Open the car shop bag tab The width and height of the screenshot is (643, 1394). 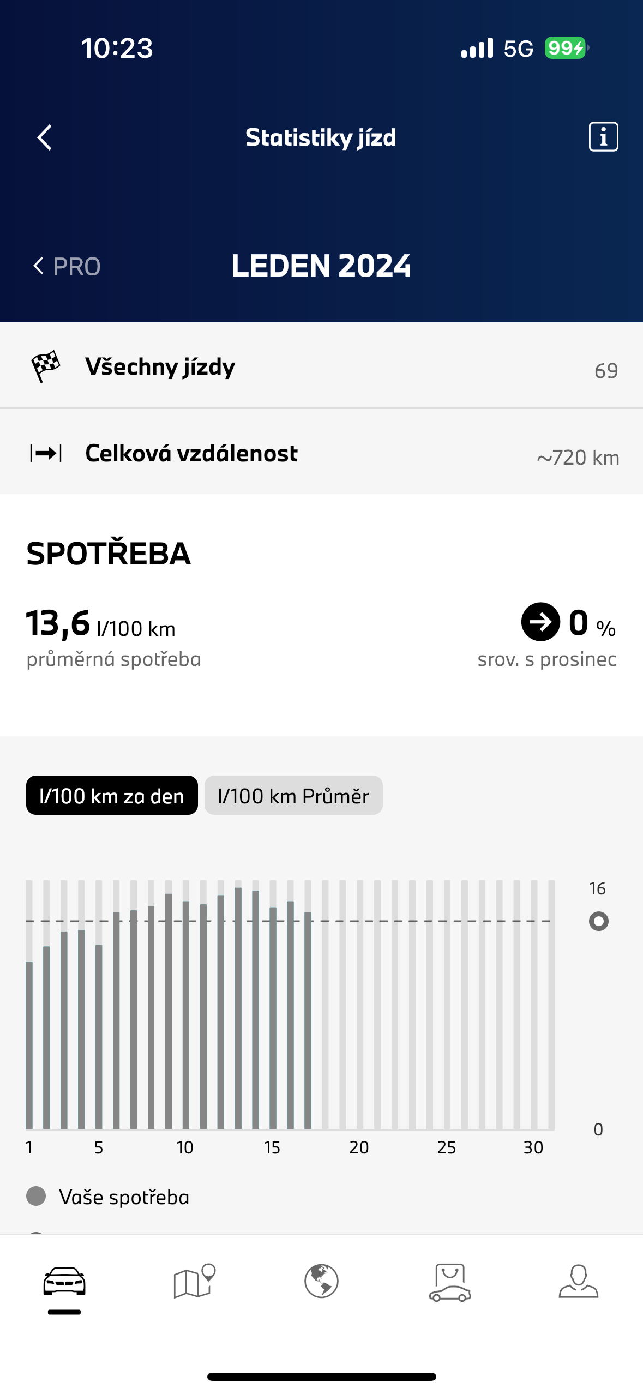pyautogui.click(x=450, y=1282)
